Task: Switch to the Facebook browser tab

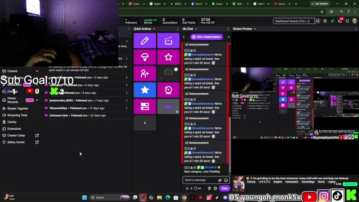Action: pyautogui.click(x=198, y=4)
